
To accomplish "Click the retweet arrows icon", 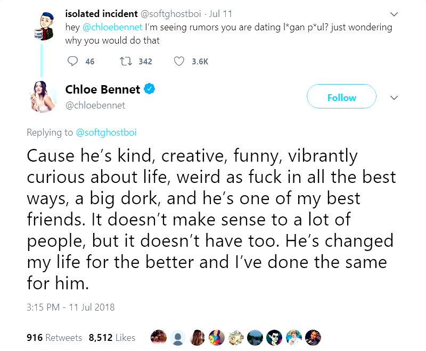I will coord(126,62).
